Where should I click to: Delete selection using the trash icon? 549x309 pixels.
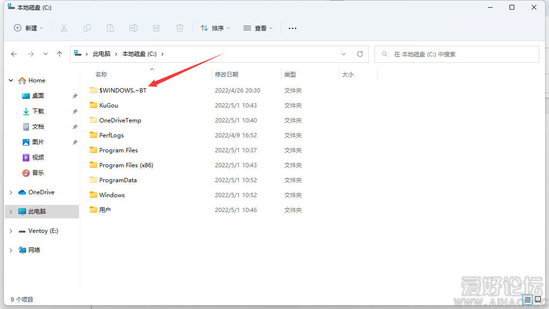pos(179,28)
